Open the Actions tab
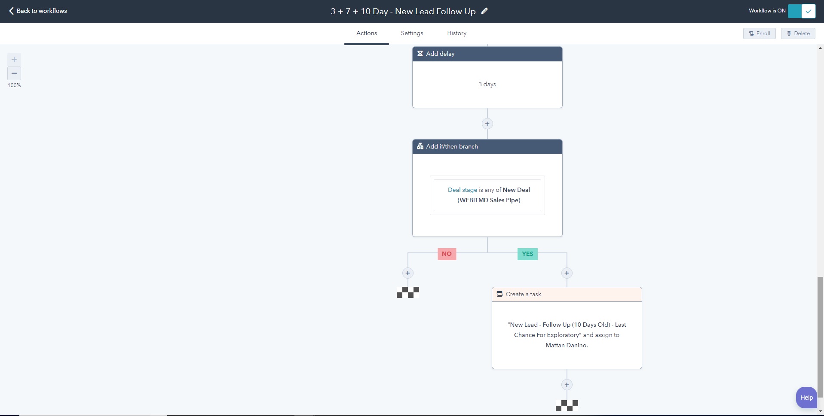 pyautogui.click(x=367, y=33)
